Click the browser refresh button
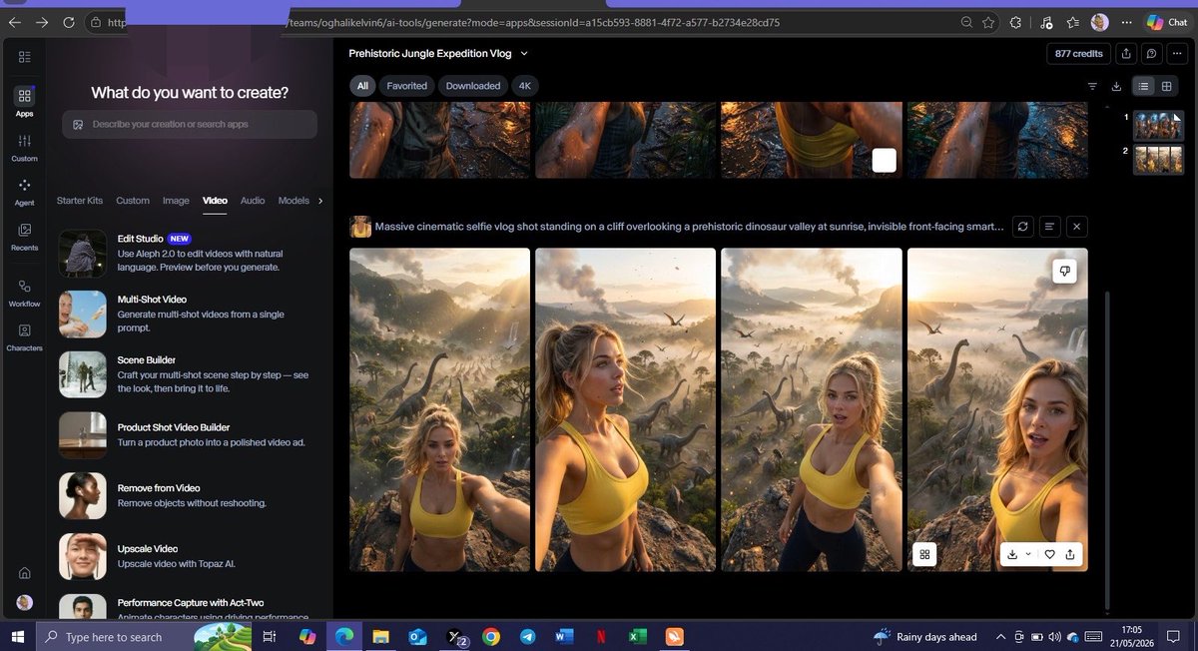 [69, 22]
